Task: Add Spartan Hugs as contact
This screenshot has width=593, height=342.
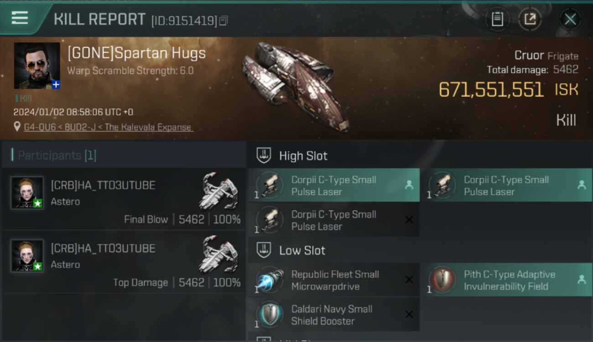Action: pos(56,85)
